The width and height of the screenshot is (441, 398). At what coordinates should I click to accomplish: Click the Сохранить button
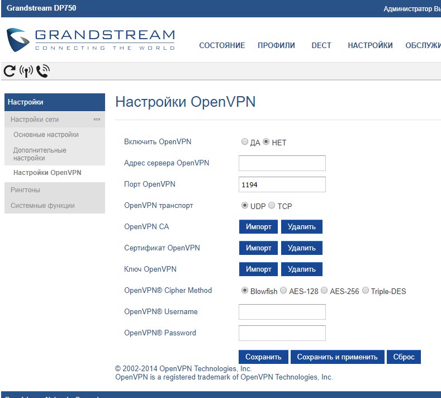pos(263,357)
